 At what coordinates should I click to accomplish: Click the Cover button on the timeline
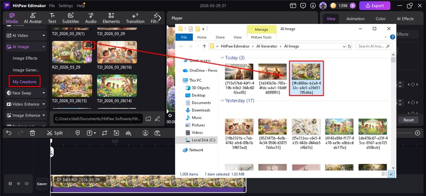[x=42, y=184]
